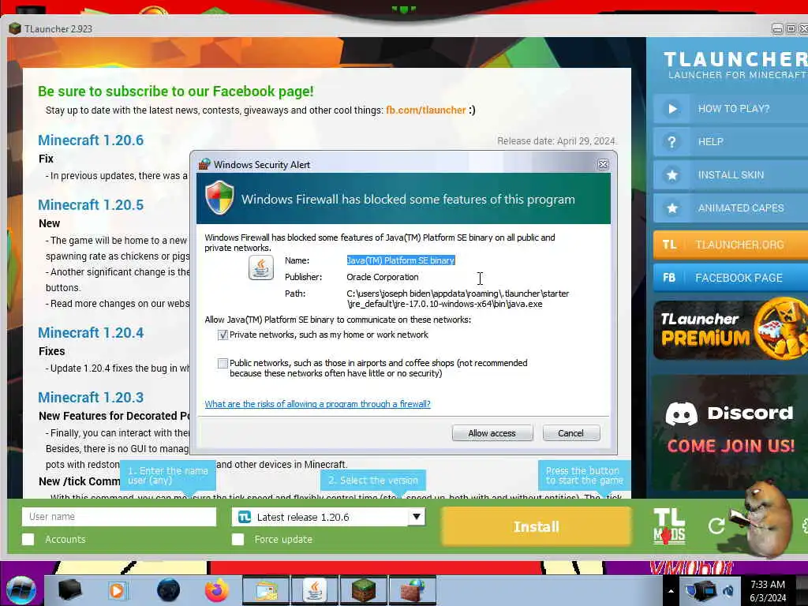Open the firewall brick wall taskbar item

pyautogui.click(x=413, y=590)
